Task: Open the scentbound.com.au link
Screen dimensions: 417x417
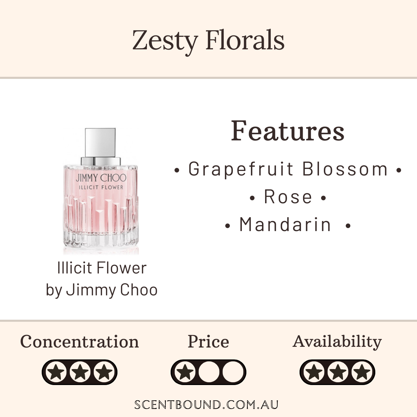Action: click(x=206, y=405)
